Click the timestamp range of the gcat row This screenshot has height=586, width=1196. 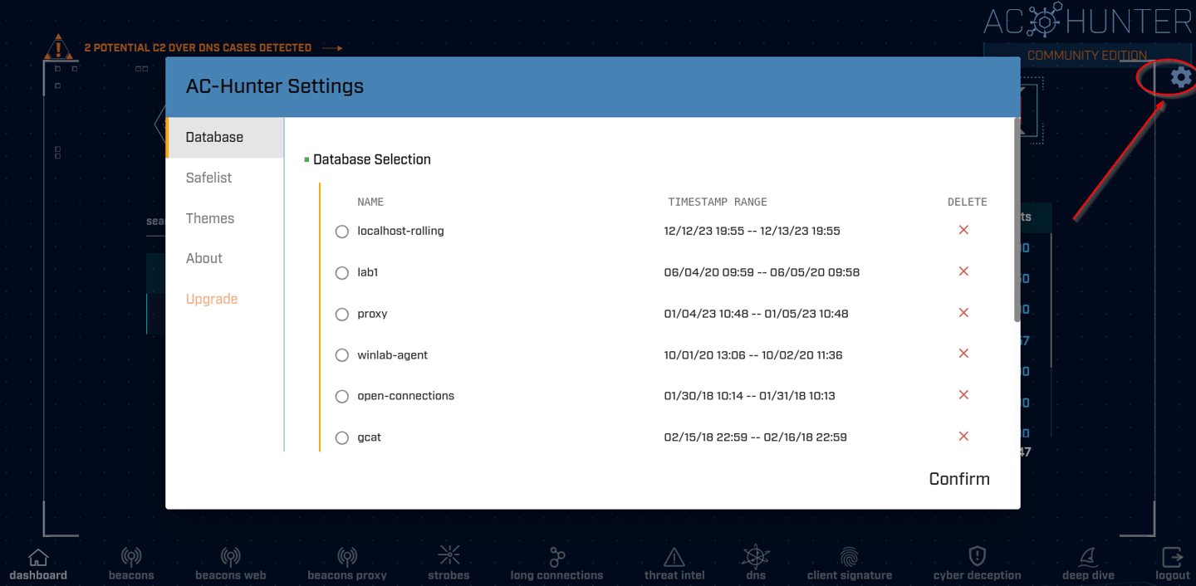tap(755, 437)
